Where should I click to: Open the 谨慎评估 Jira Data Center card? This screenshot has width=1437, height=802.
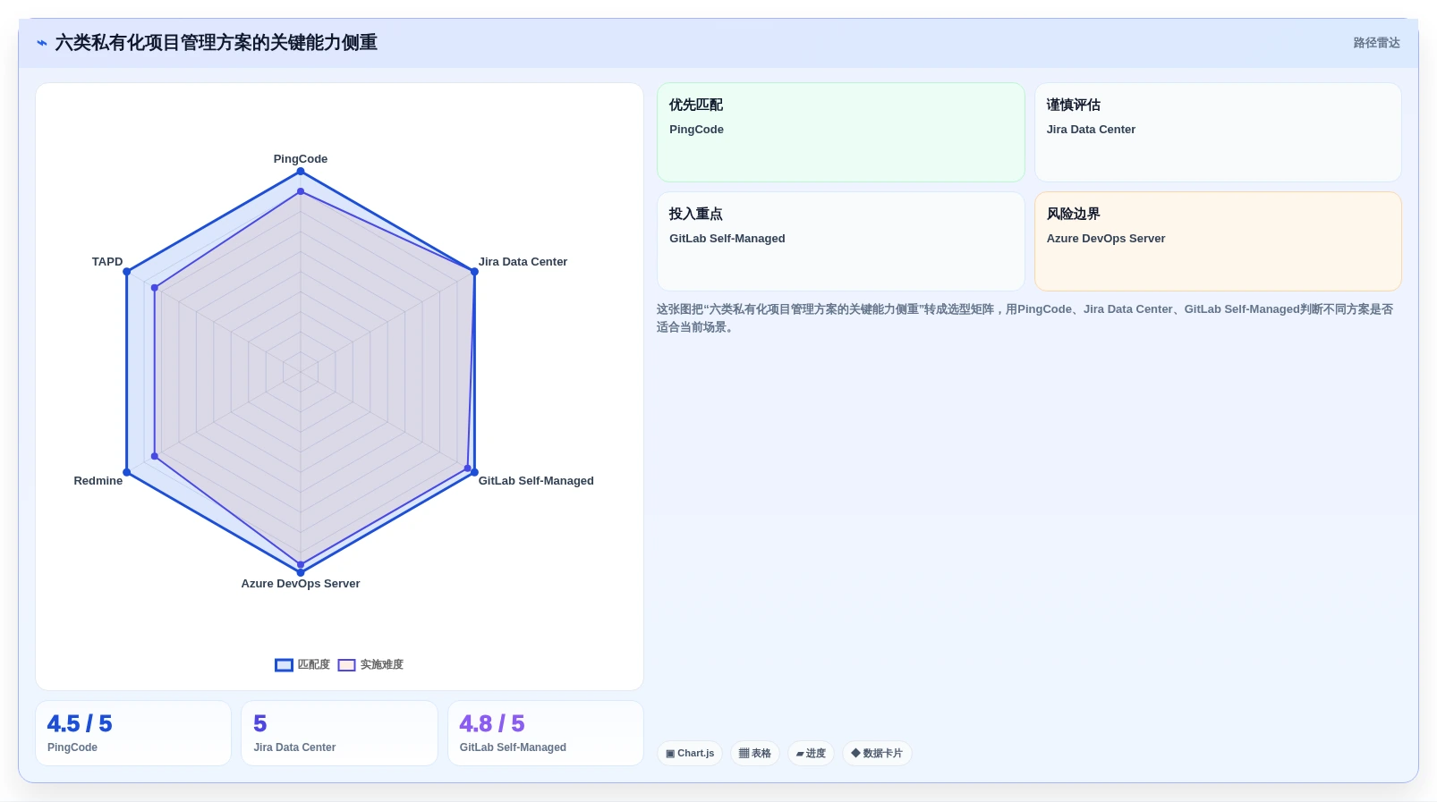click(x=1218, y=132)
